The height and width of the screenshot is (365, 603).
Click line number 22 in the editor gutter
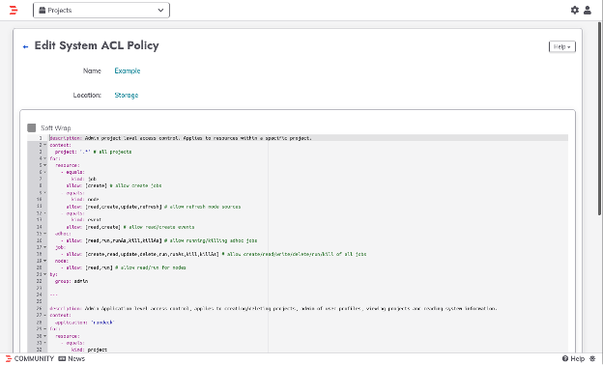[x=40, y=281]
